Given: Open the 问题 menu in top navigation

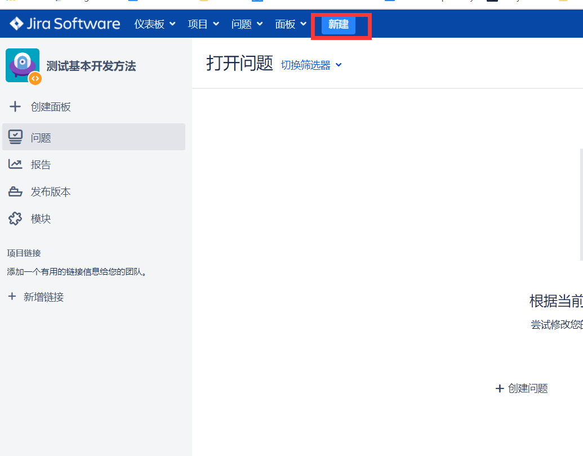Looking at the screenshot, I should (x=246, y=24).
